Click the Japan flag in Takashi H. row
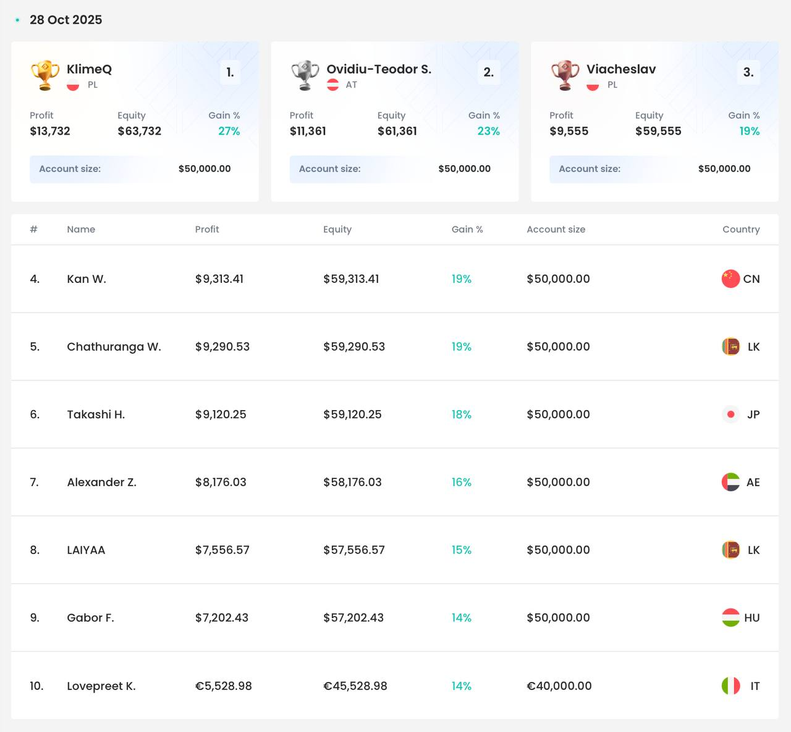Image resolution: width=791 pixels, height=732 pixels. click(730, 414)
